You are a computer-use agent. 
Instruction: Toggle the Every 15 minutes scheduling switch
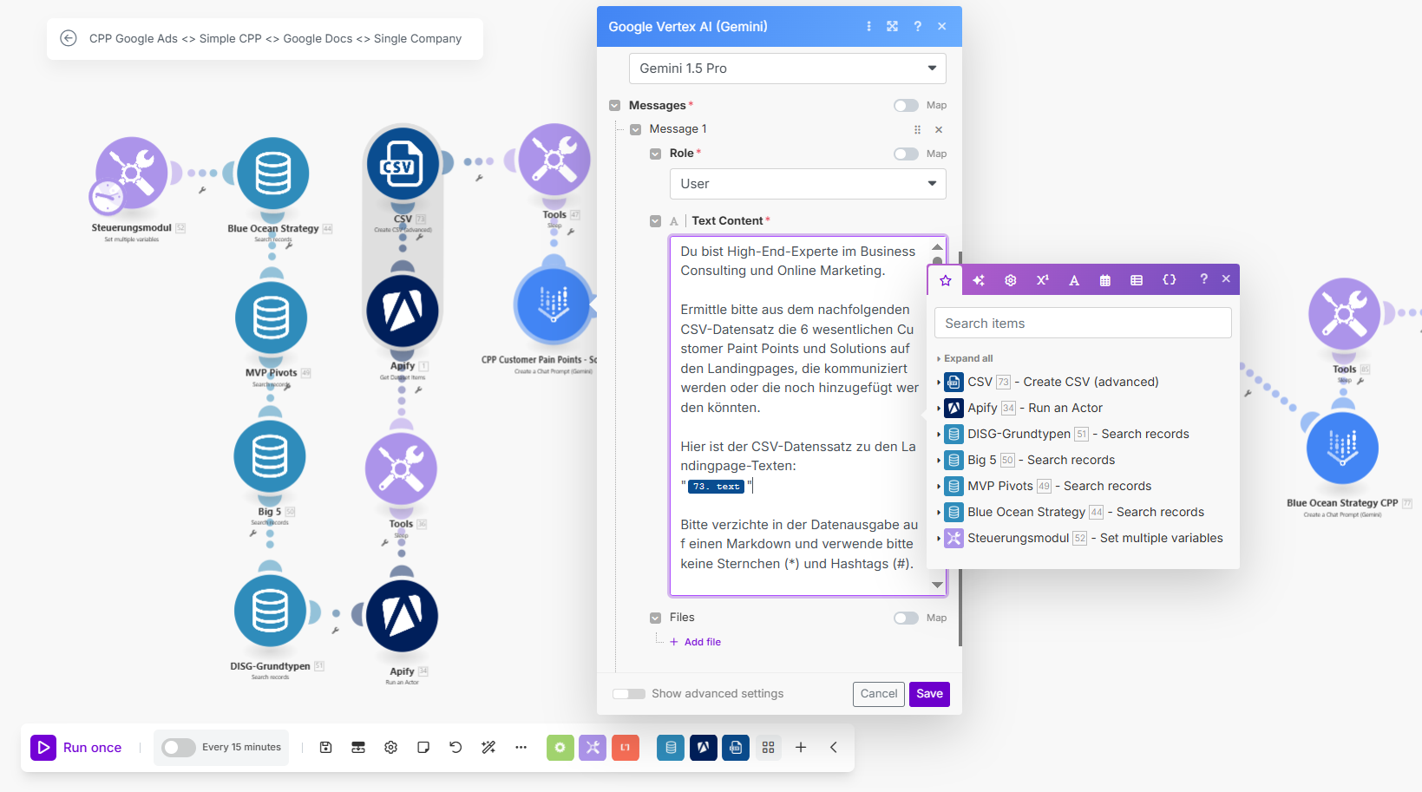(179, 747)
